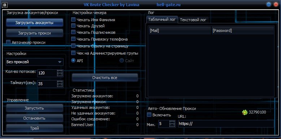Enable Чекать Подписчиков option

click(73, 32)
